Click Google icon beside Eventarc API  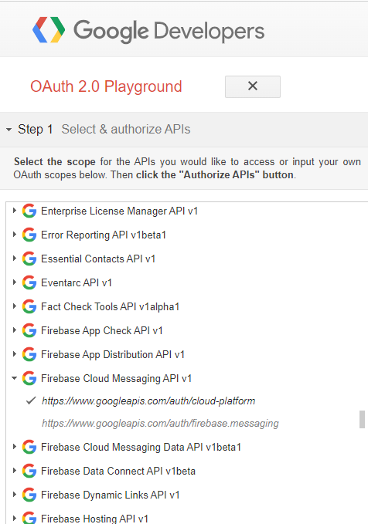pyautogui.click(x=29, y=282)
